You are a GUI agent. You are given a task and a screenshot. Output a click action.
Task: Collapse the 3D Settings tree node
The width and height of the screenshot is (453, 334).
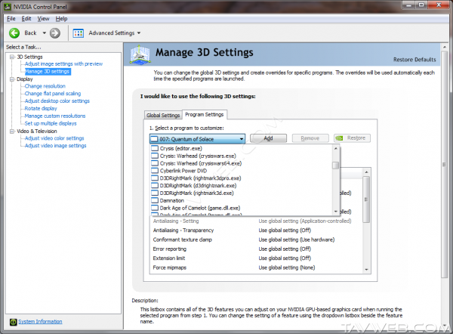point(12,57)
